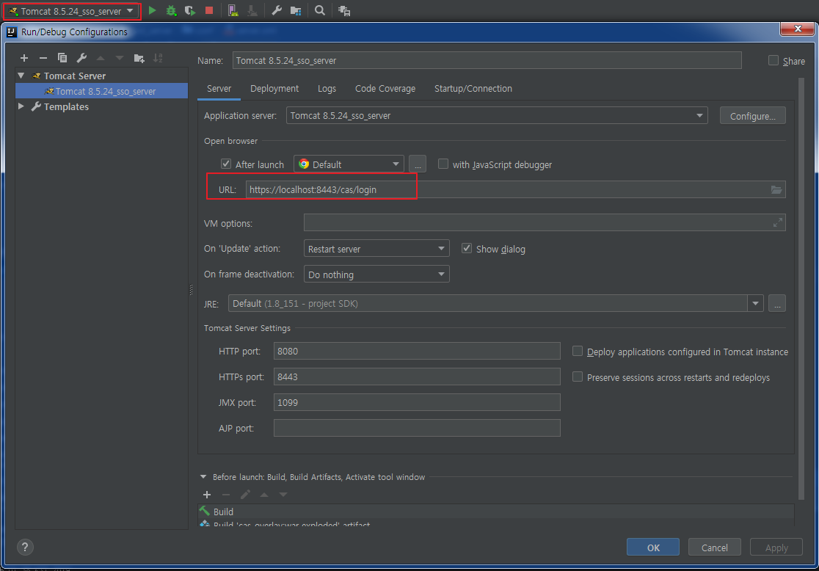819x571 pixels.
Task: Edit defaults using wrench icon in dialog toolbar
Action: pos(81,58)
